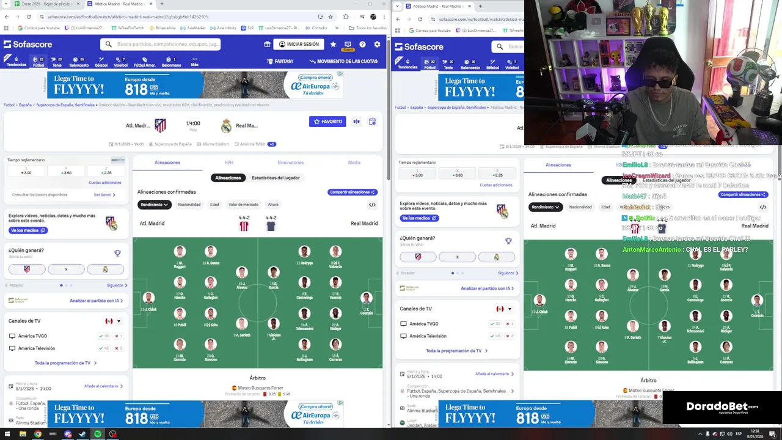The image size is (782, 440).
Task: Downvote América TVGO channel in left window
Action: tap(119, 336)
